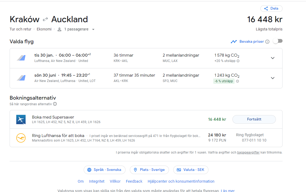Open the Valuta · SEK currency selector

(191, 170)
